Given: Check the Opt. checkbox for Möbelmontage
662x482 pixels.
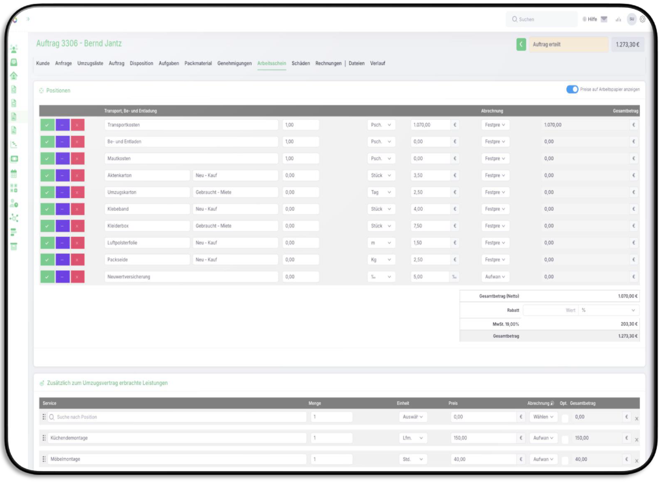Looking at the screenshot, I should tap(564, 459).
